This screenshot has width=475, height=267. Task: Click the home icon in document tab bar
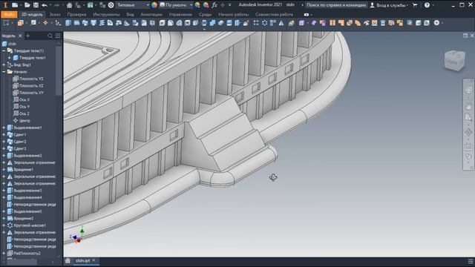[x=68, y=260]
